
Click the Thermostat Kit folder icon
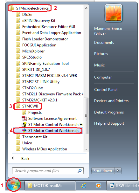18,137
